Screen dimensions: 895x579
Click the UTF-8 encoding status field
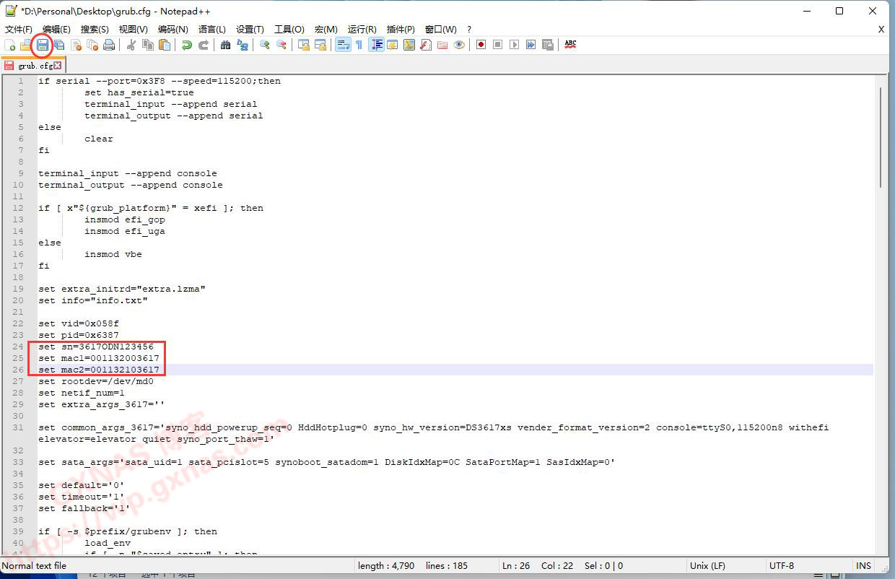[782, 566]
